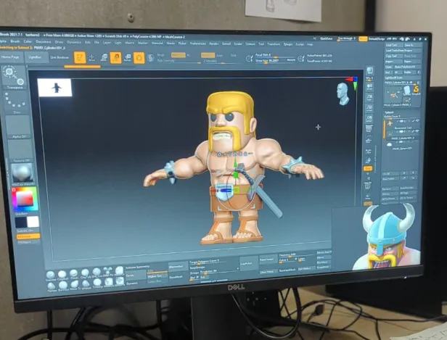
Task: Toggle eye visibility on the top subtool
Action: pos(417,121)
